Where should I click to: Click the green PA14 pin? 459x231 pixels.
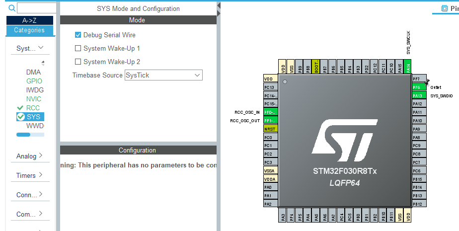[x=408, y=67]
